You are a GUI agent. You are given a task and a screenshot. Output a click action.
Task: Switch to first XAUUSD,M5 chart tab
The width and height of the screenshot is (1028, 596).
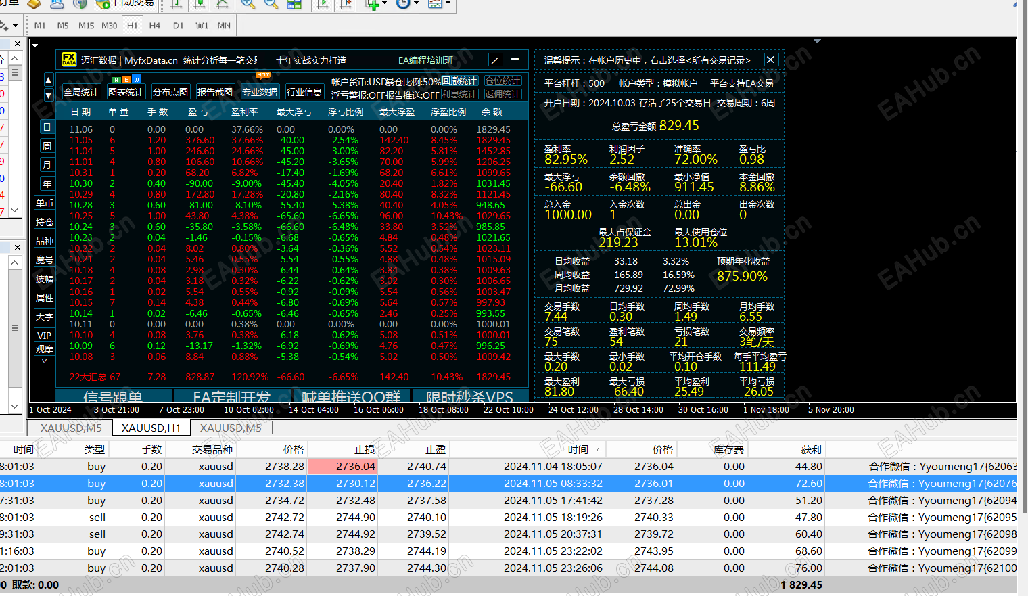pos(71,428)
